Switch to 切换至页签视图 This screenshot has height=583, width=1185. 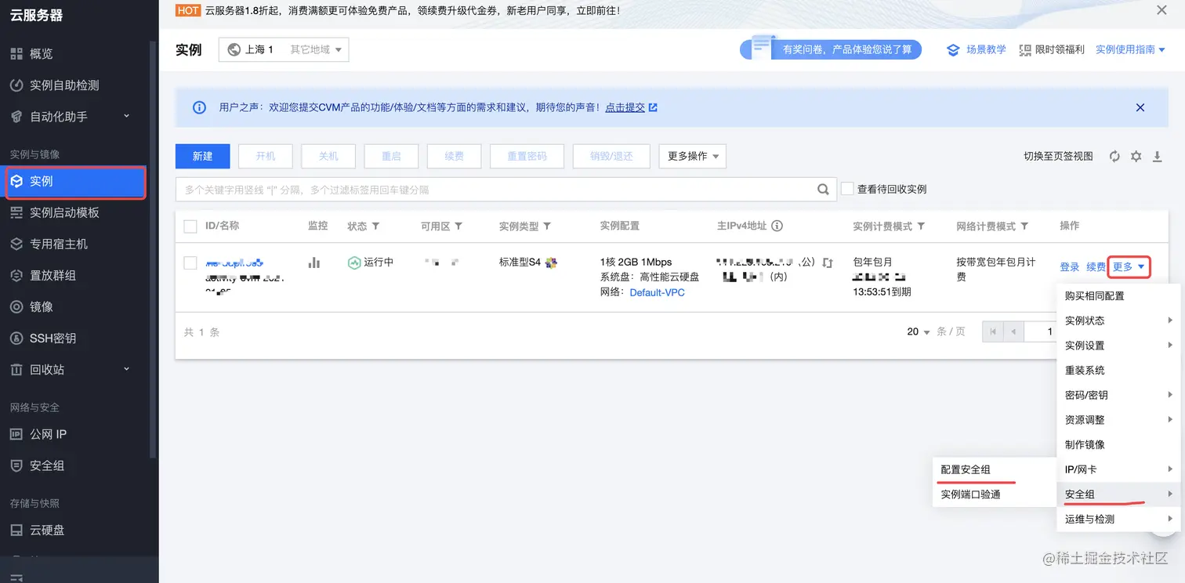coord(1058,157)
